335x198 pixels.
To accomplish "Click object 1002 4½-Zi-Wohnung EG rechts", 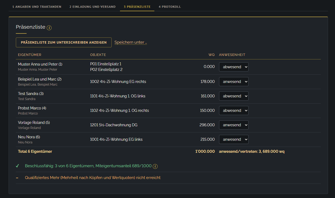I will (x=118, y=82).
